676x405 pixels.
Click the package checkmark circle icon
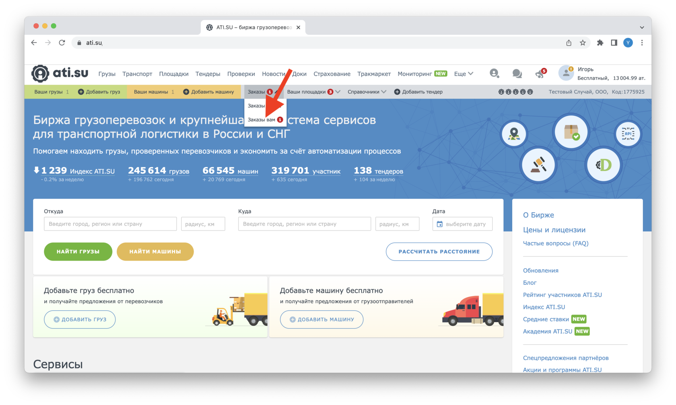click(x=571, y=132)
